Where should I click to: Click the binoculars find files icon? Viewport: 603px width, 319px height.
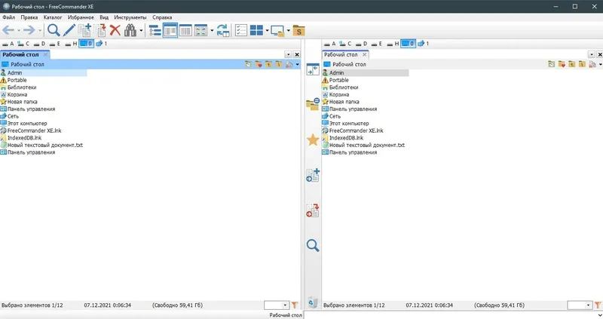point(130,30)
